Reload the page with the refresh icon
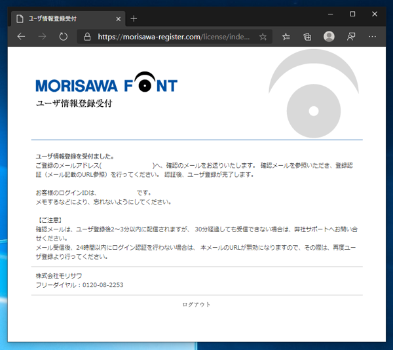 pyautogui.click(x=63, y=37)
